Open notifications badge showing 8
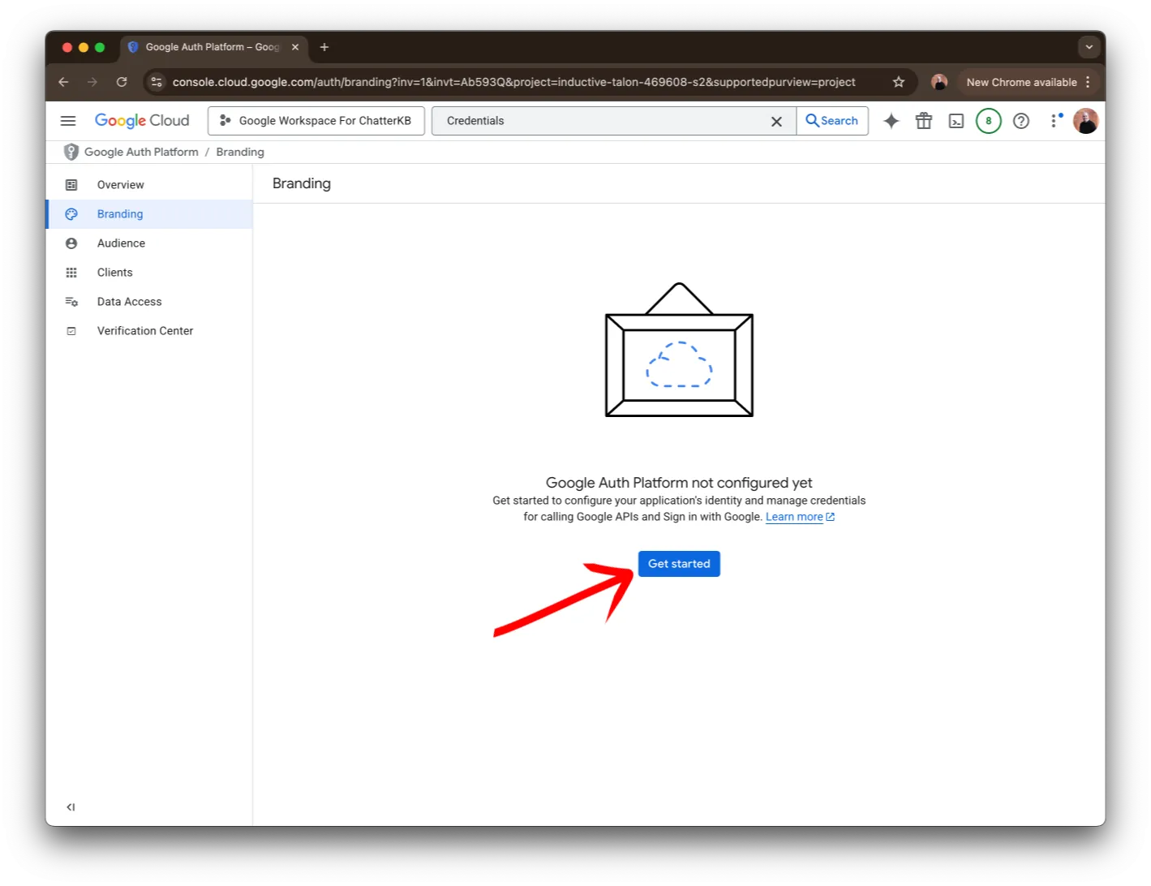This screenshot has height=886, width=1151. click(x=988, y=121)
